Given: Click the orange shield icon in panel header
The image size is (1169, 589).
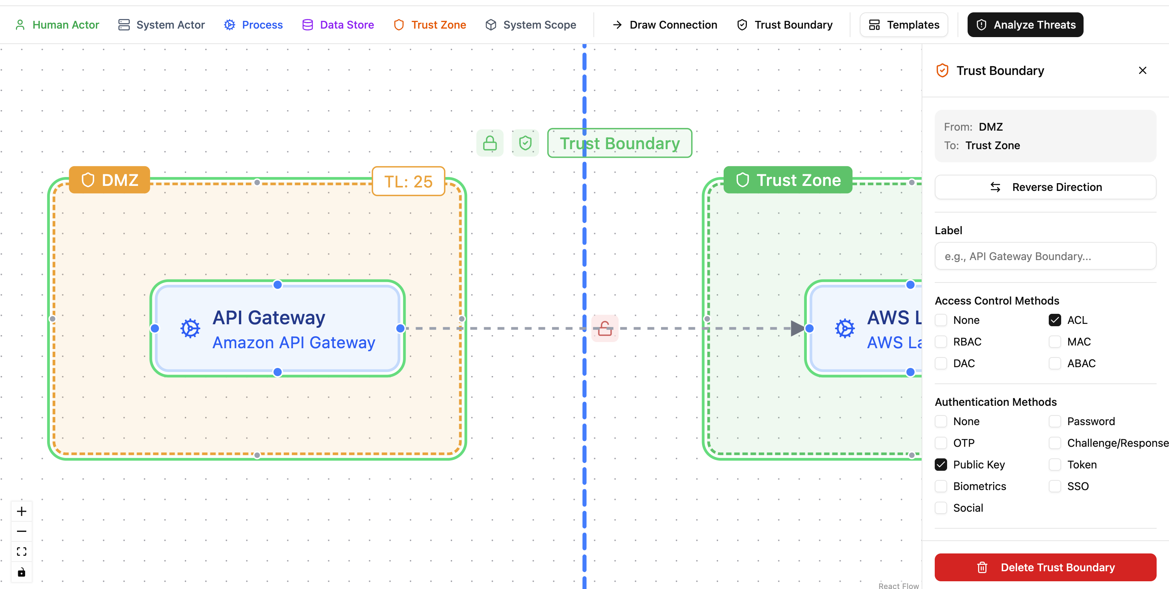Looking at the screenshot, I should (x=942, y=70).
